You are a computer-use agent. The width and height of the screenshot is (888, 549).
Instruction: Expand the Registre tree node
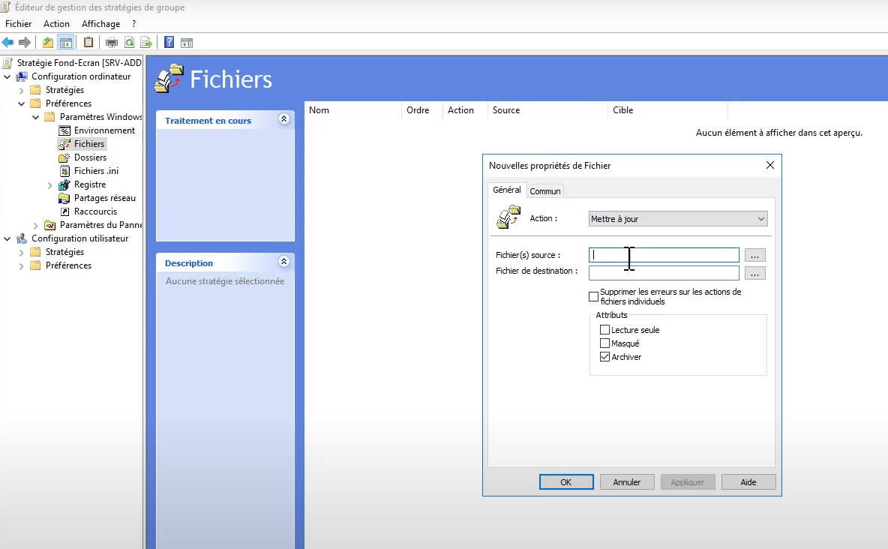coord(49,184)
